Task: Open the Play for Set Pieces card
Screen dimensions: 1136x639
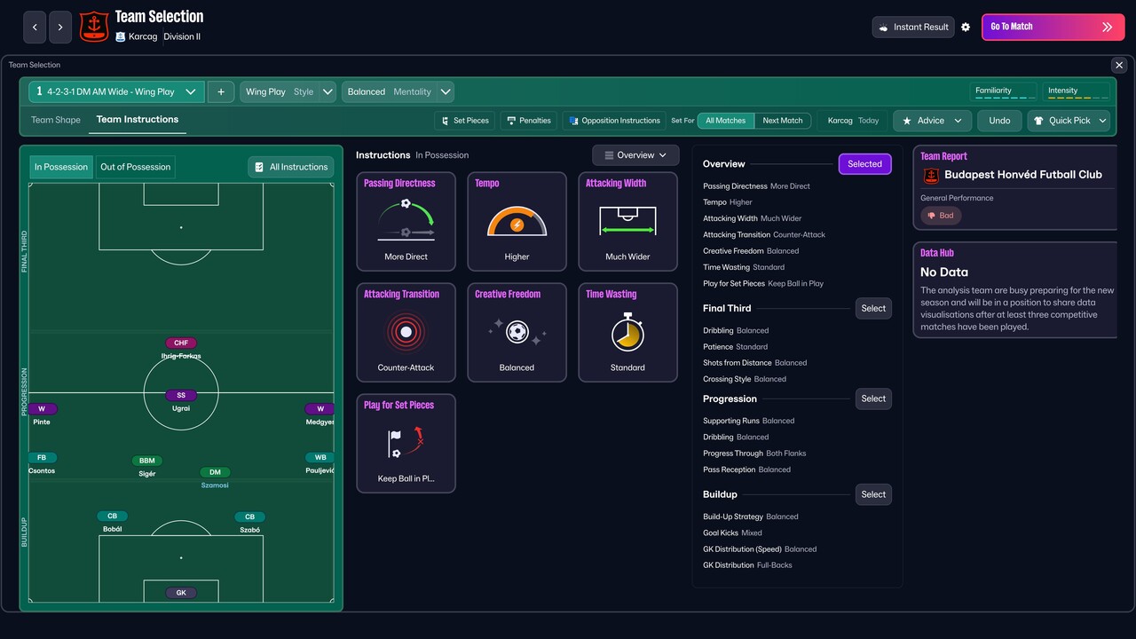Action: (406, 444)
